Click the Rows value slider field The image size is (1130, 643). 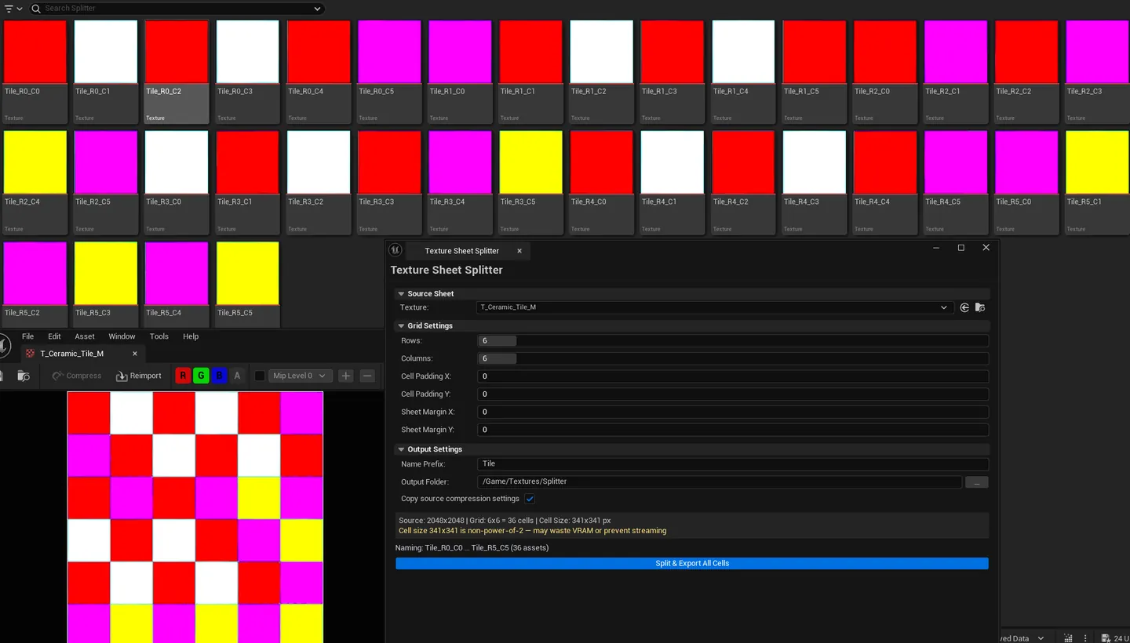pos(733,341)
